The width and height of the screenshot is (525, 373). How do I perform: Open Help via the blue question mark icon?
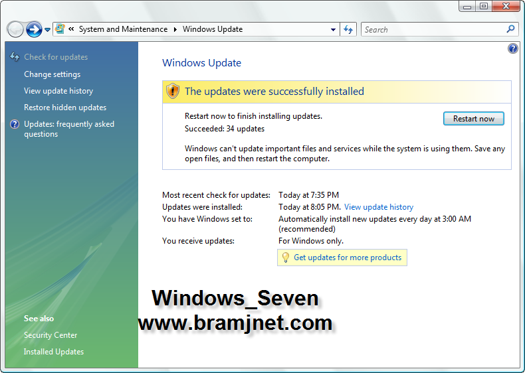[x=512, y=49]
